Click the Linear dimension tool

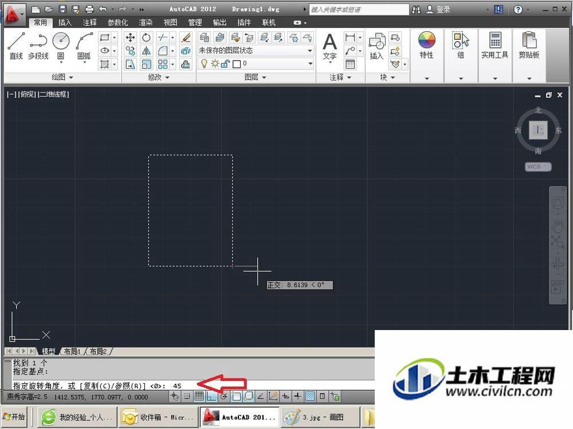pos(350,37)
